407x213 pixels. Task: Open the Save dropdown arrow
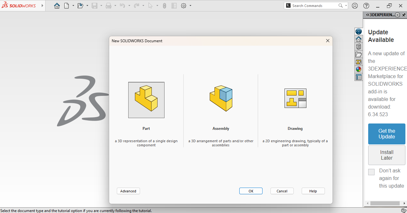[x=101, y=6]
